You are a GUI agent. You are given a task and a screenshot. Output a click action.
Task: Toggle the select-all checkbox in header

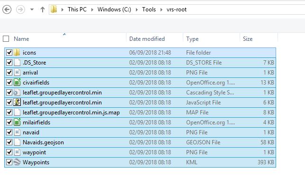6,38
